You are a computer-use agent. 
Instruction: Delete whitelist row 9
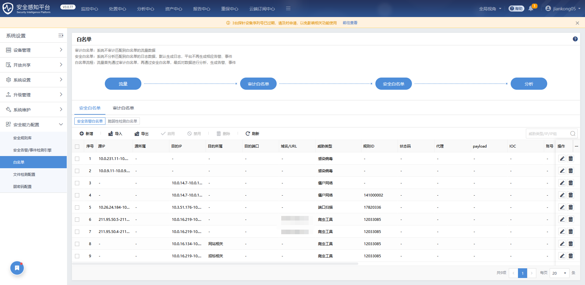(x=571, y=256)
